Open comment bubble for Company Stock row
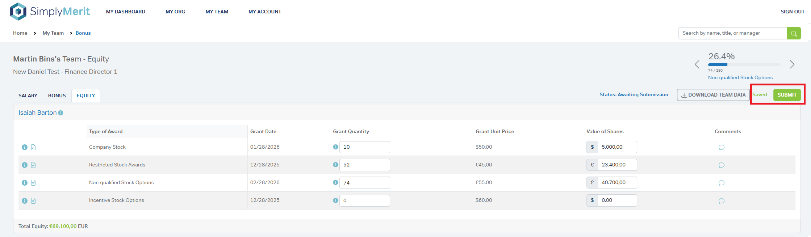 coord(721,147)
